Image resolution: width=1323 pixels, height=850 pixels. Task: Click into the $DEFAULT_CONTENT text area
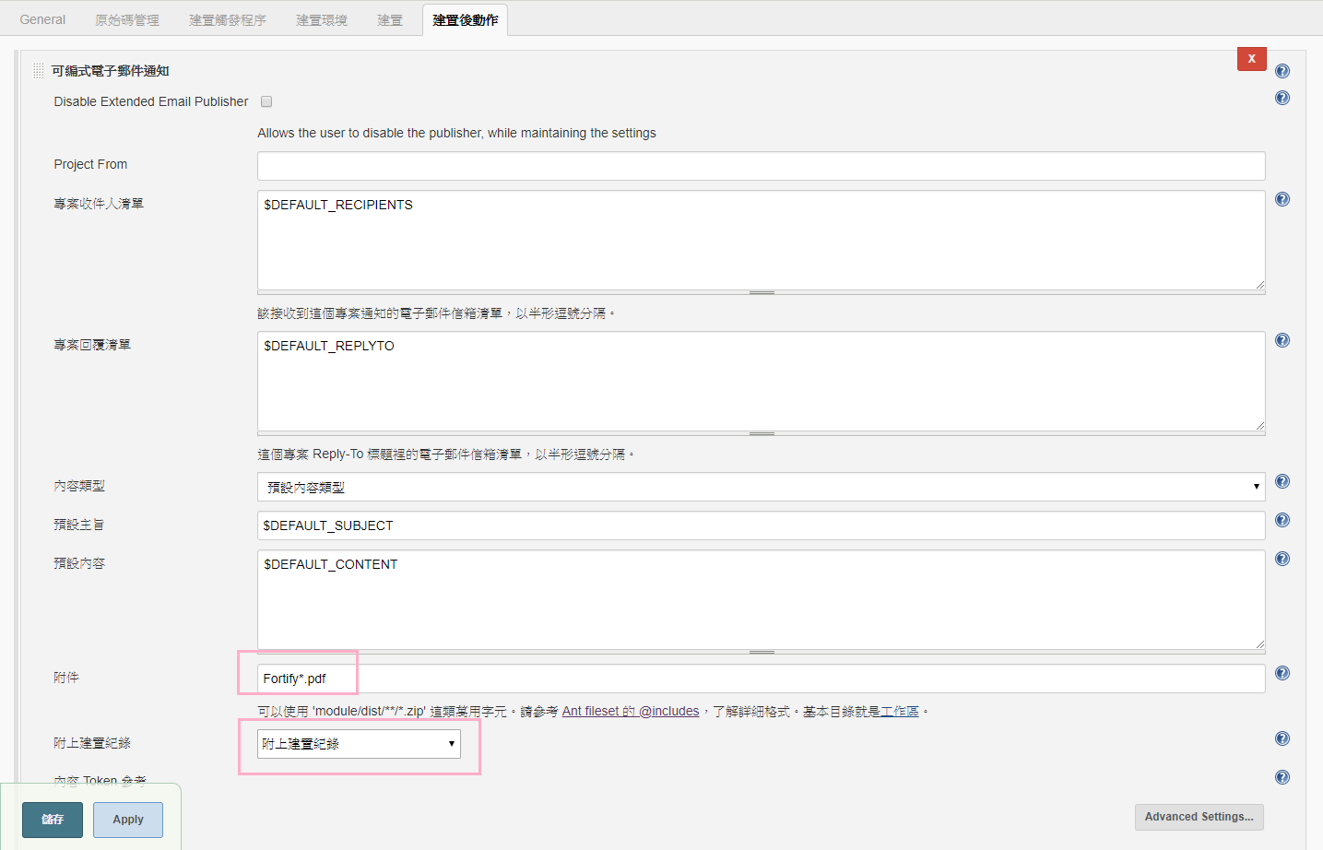pyautogui.click(x=761, y=600)
